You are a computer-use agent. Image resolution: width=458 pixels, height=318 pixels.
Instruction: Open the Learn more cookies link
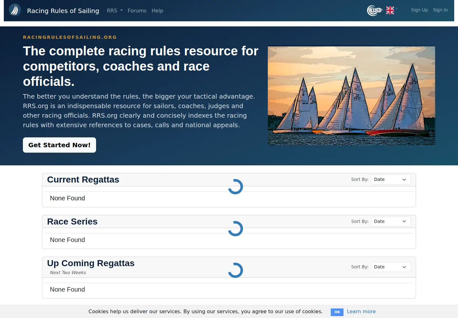[x=361, y=312]
